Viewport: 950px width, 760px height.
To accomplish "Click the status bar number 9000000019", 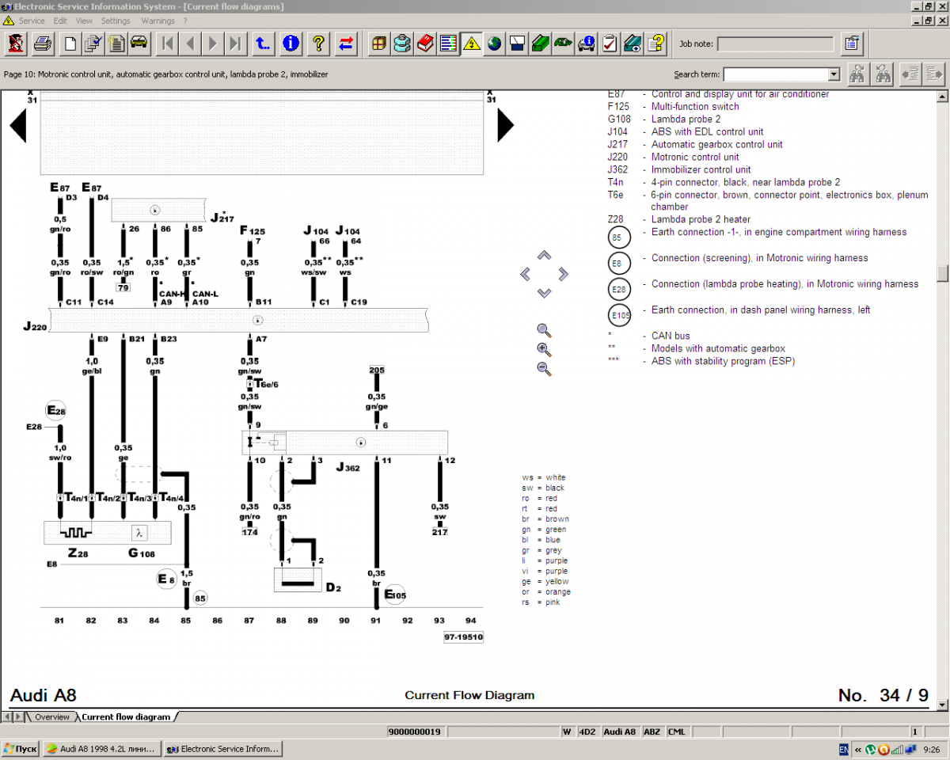I will (415, 732).
